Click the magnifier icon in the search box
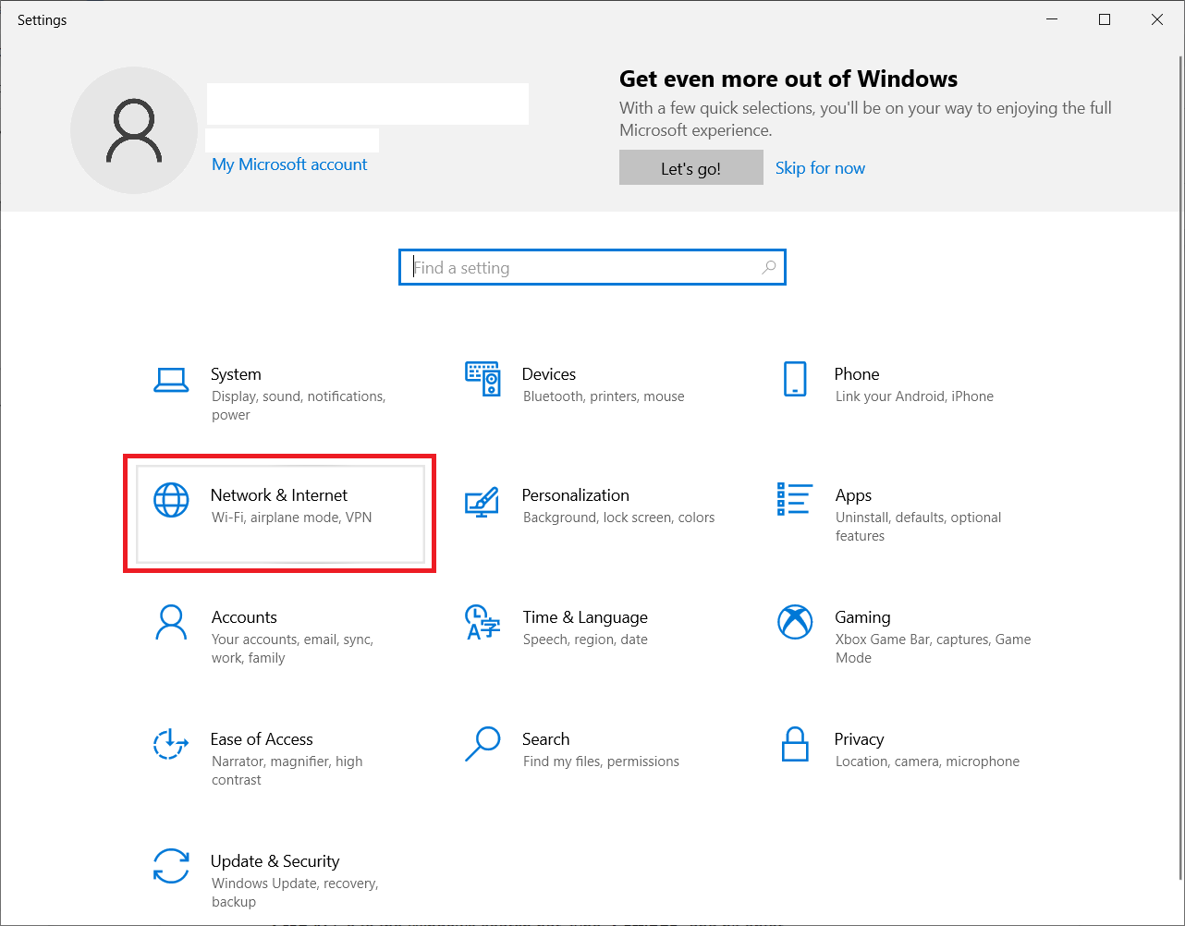Image resolution: width=1185 pixels, height=926 pixels. [x=768, y=267]
